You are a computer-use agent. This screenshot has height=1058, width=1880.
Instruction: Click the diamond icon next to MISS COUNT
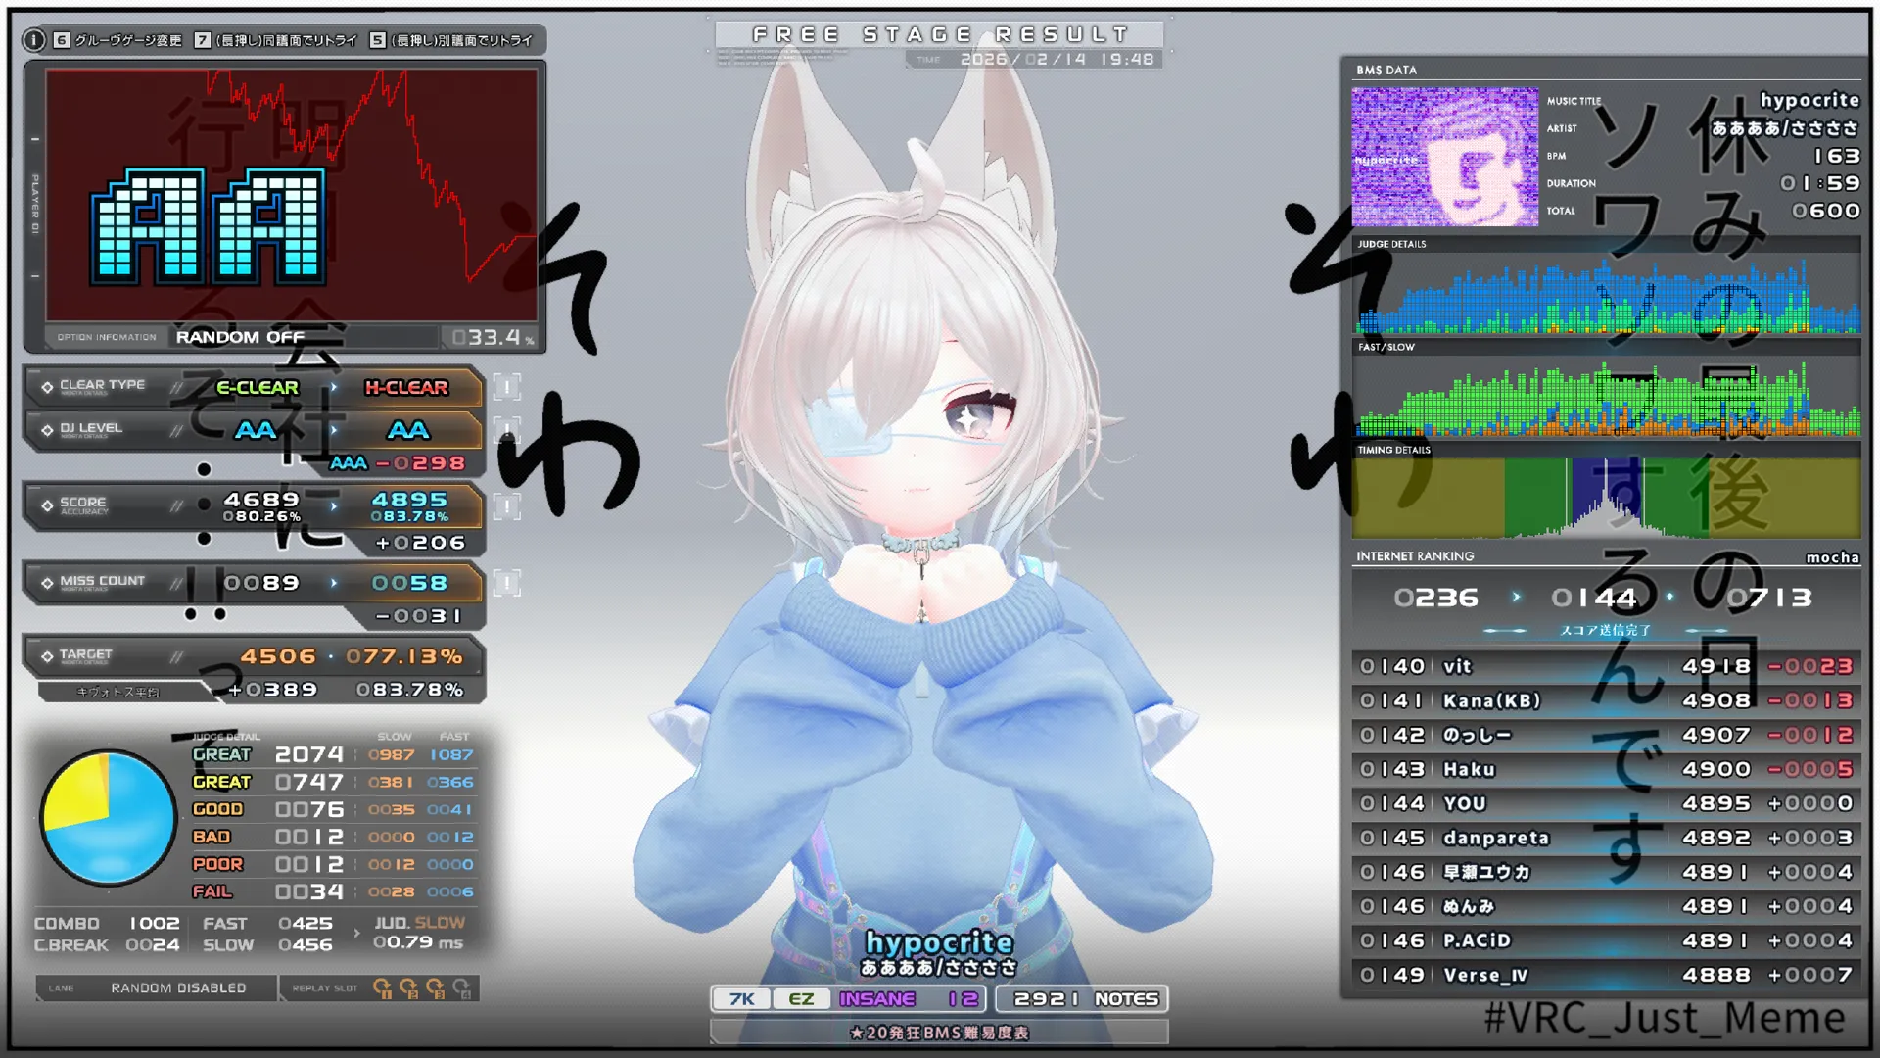47,583
